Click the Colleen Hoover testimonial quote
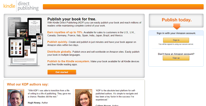The height and width of the screenshot is (106, 206). coord(117,95)
